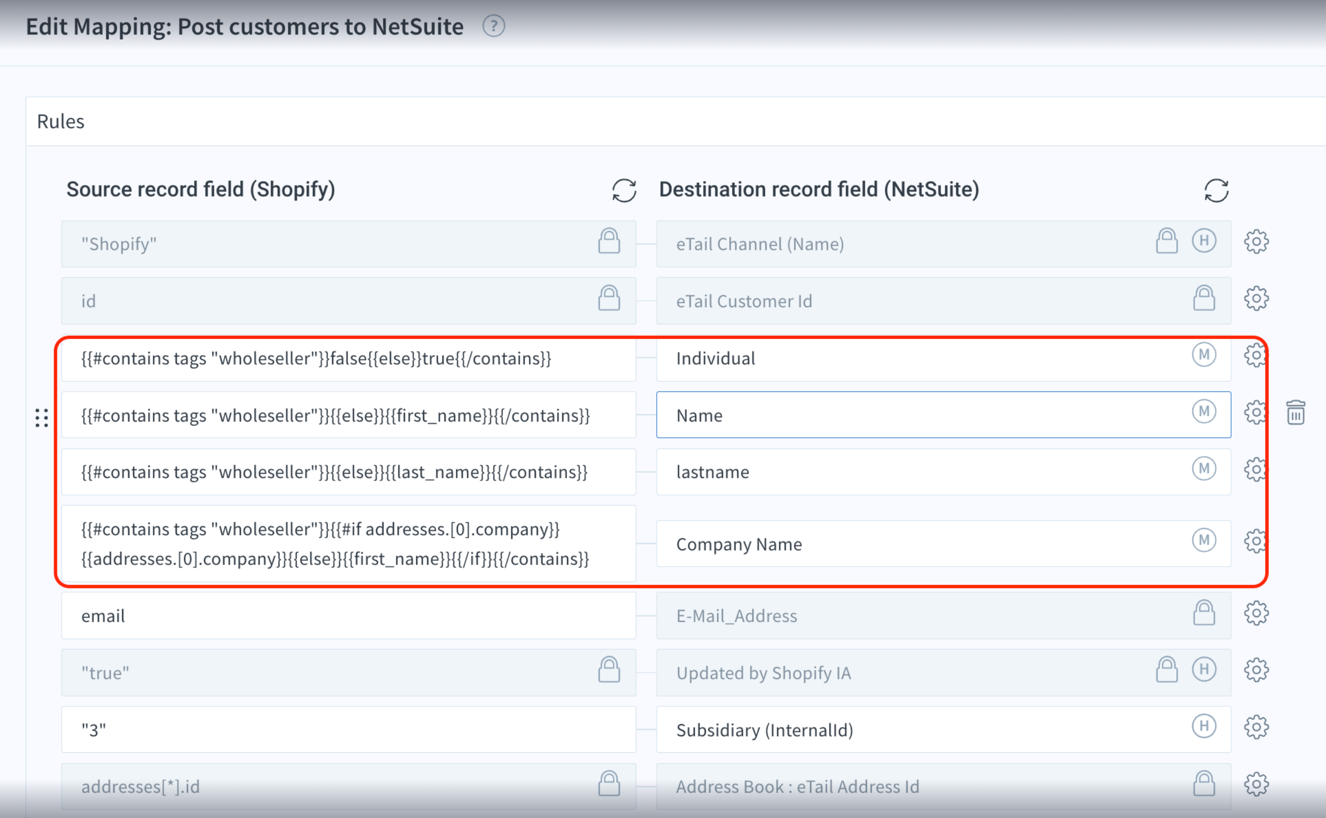Edit source expression ending with first_name contains
The height and width of the screenshot is (818, 1326).
tap(348, 415)
